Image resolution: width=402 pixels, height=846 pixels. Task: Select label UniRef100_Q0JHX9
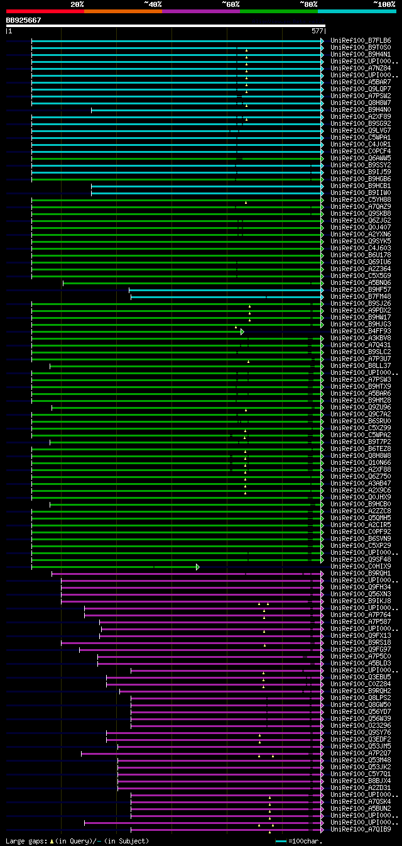361,497
